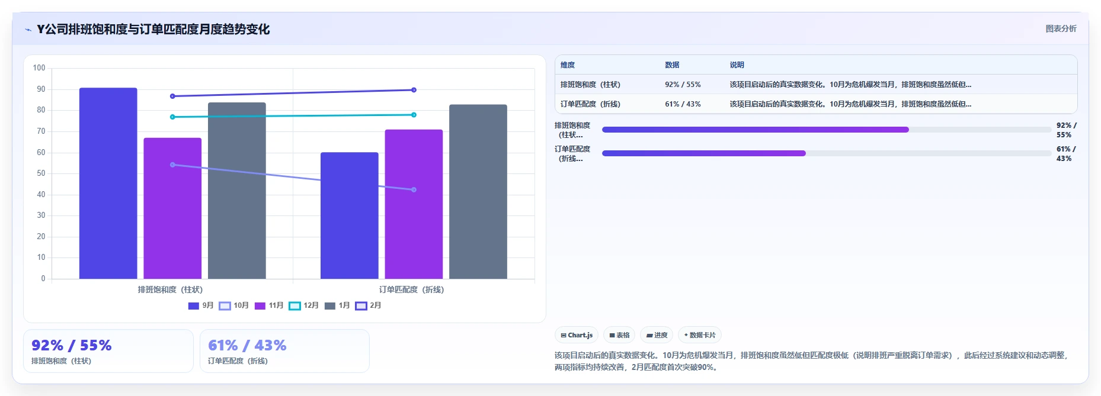Click the 说明 column header
The image size is (1101, 396).
(737, 65)
